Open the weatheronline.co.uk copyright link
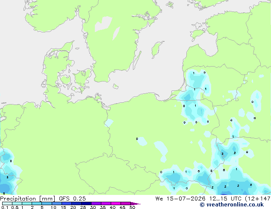This screenshot has width=271, height=209. (x=232, y=205)
